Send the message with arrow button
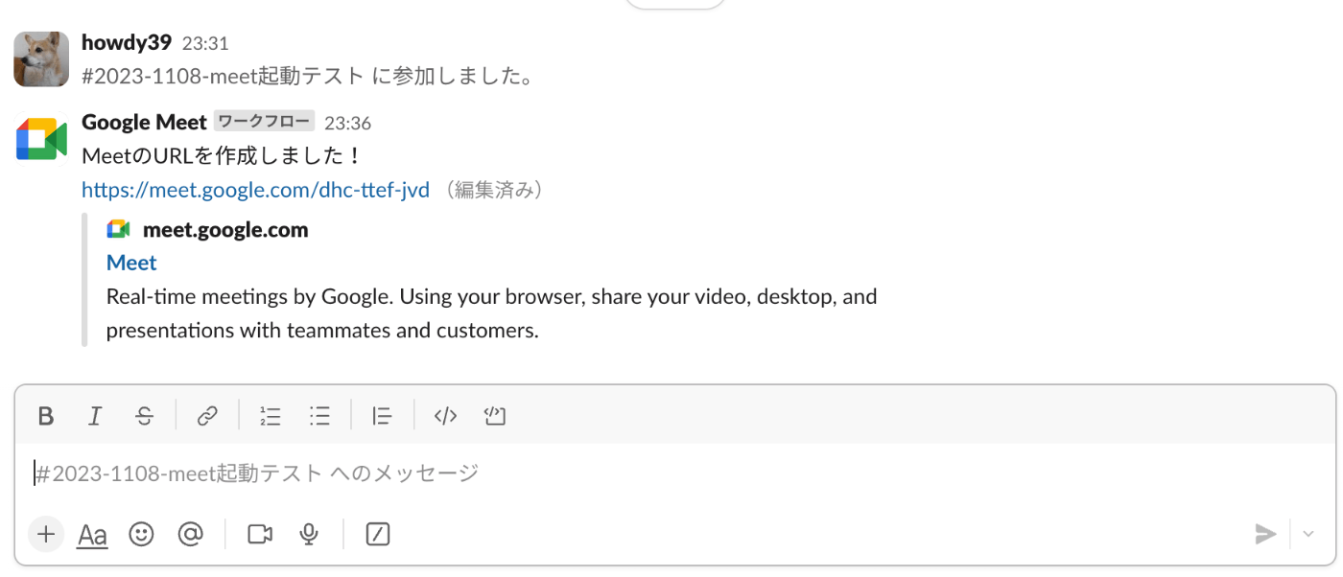1343x577 pixels. 1265,534
